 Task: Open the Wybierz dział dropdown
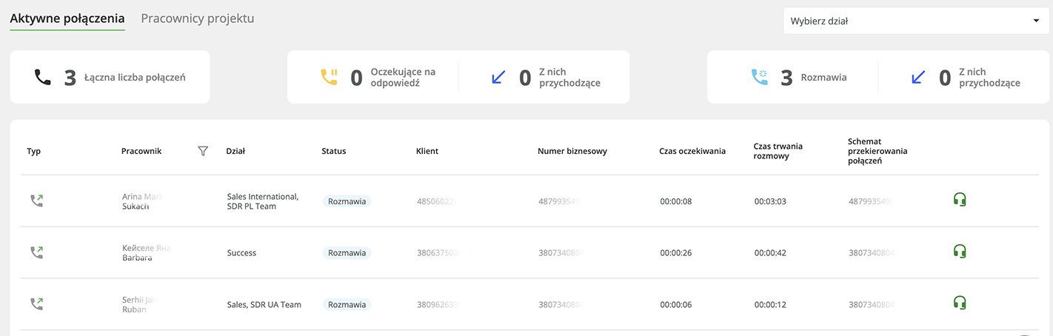point(916,21)
